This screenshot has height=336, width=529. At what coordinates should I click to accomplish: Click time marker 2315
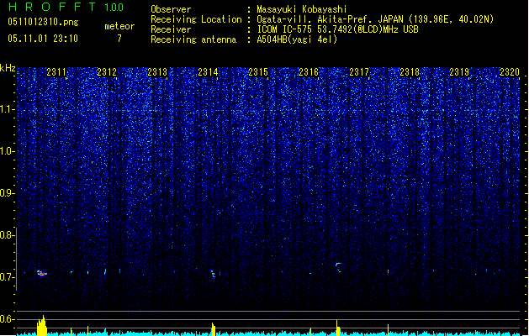[258, 72]
